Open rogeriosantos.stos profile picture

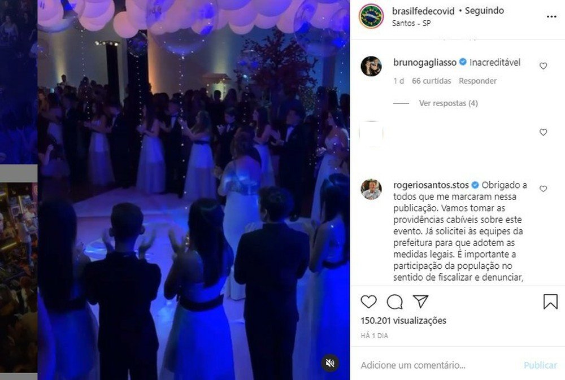pyautogui.click(x=371, y=189)
